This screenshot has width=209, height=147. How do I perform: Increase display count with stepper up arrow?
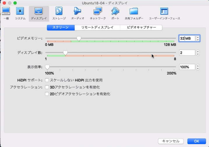coord(198,51)
